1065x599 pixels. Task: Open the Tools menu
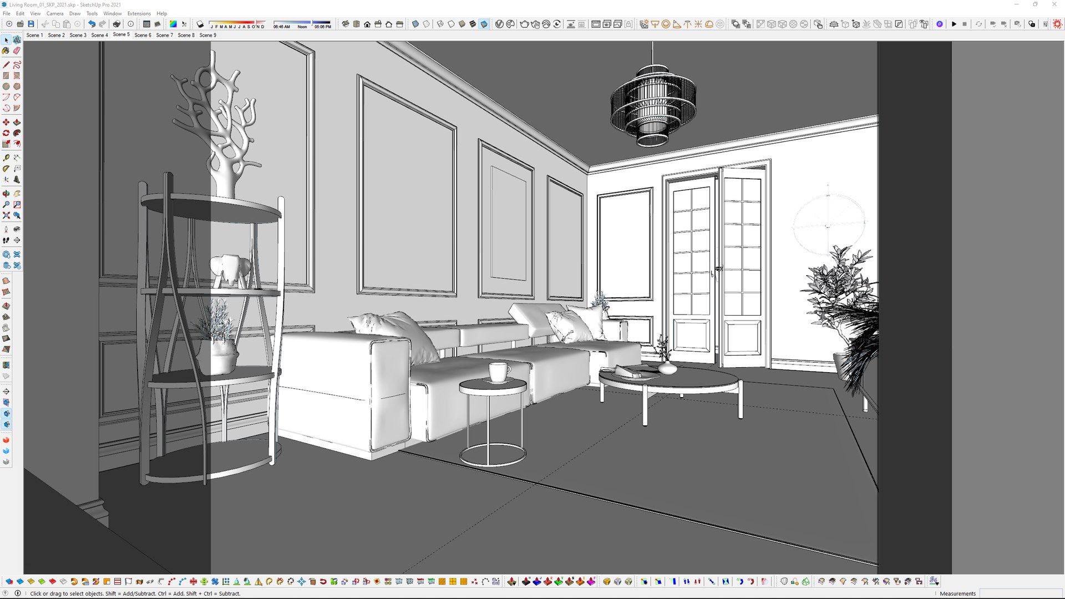[x=92, y=13]
